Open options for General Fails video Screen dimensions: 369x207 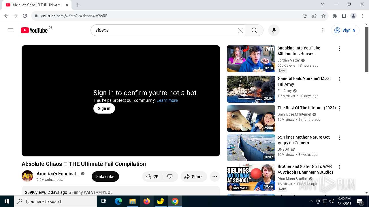(x=339, y=79)
